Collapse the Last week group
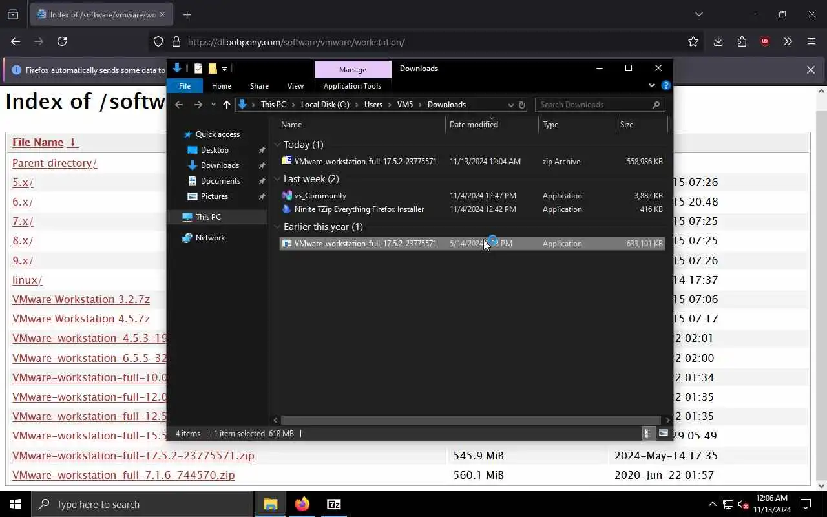 click(277, 179)
